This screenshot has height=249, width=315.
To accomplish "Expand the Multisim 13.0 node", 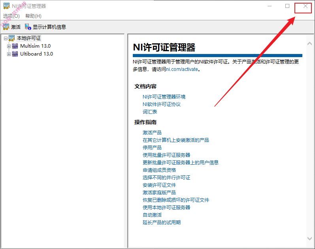I will click(9, 46).
